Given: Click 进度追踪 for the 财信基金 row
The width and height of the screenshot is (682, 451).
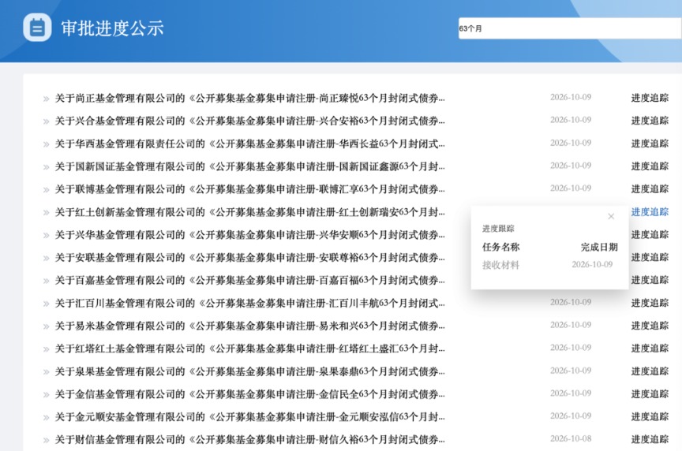Looking at the screenshot, I should click(650, 439).
